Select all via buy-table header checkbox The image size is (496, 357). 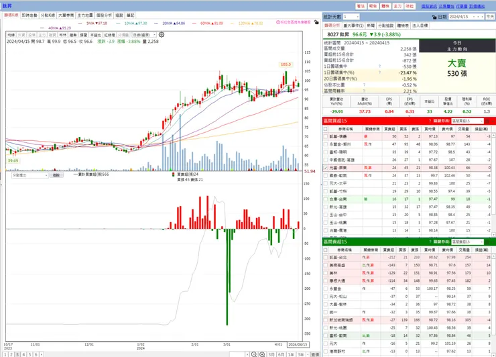click(x=326, y=129)
